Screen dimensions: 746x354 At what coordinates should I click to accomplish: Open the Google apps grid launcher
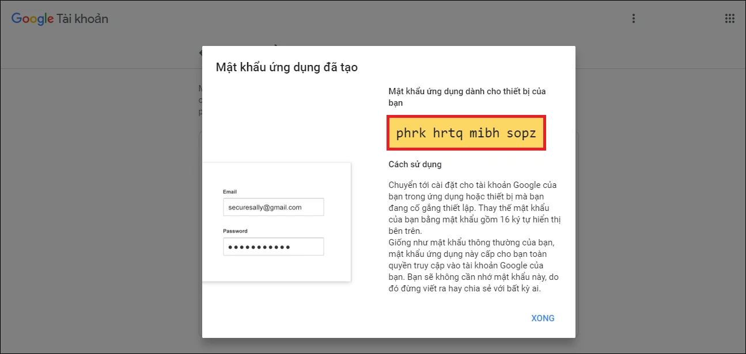[729, 18]
